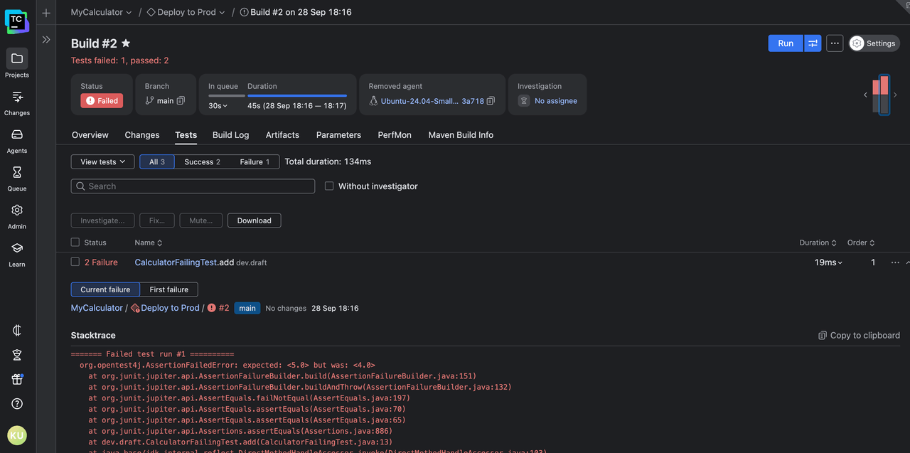Screen dimensions: 910x453
Task: Open the Queue hourglass icon
Action: coord(17,172)
